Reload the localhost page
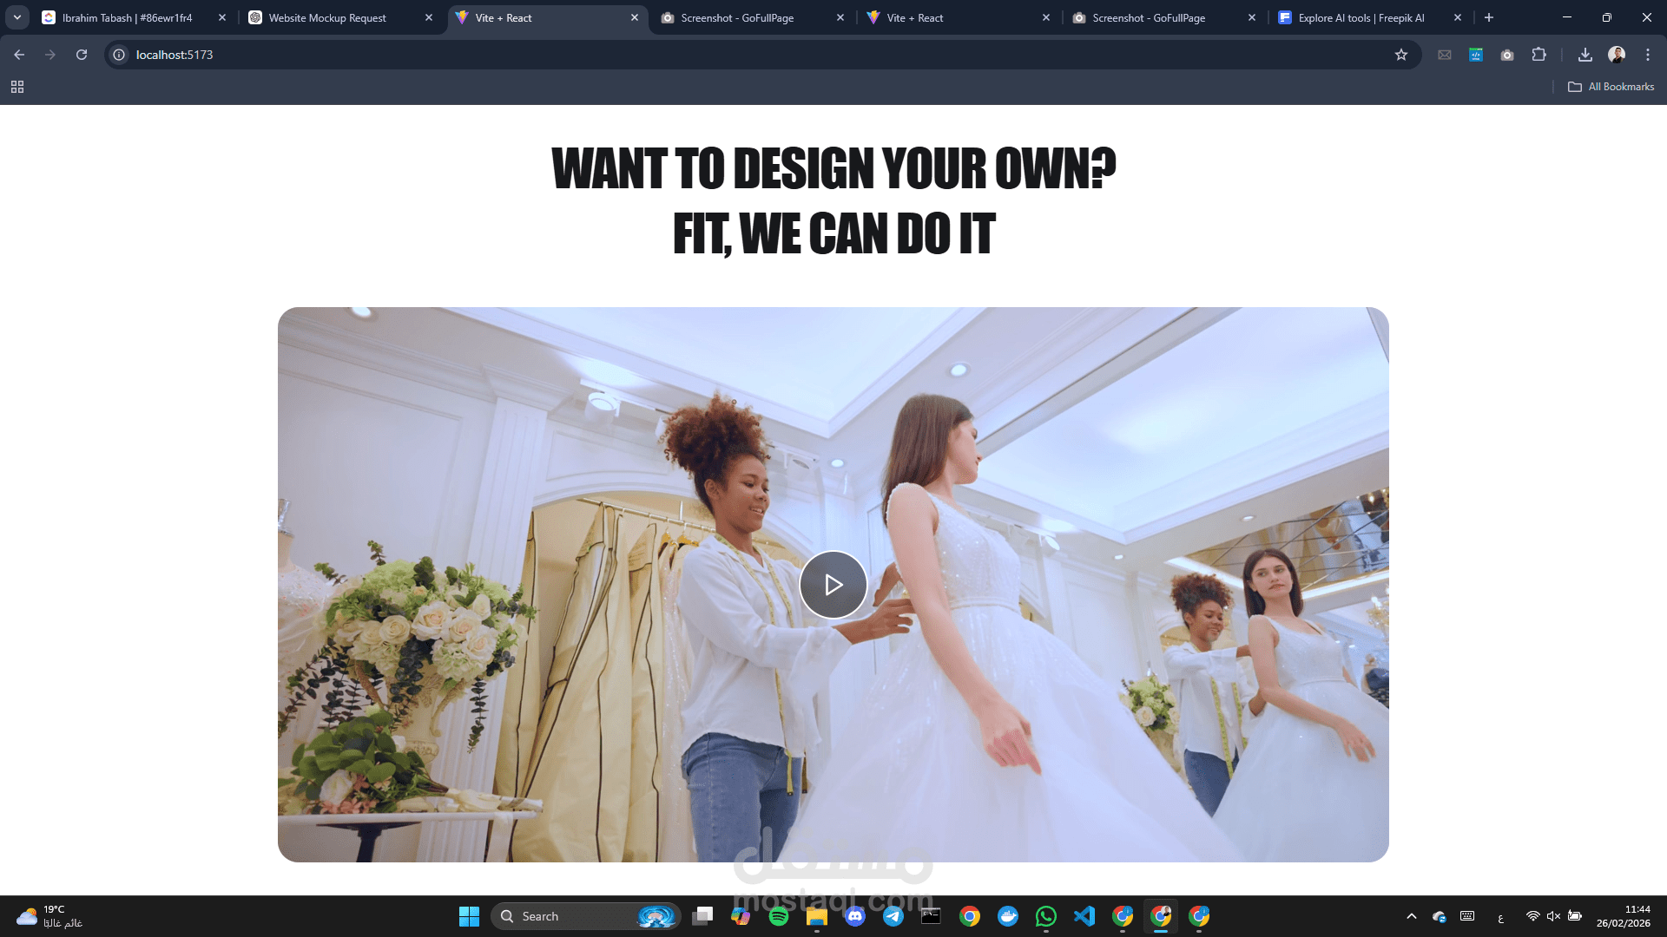The image size is (1667, 937). [82, 55]
